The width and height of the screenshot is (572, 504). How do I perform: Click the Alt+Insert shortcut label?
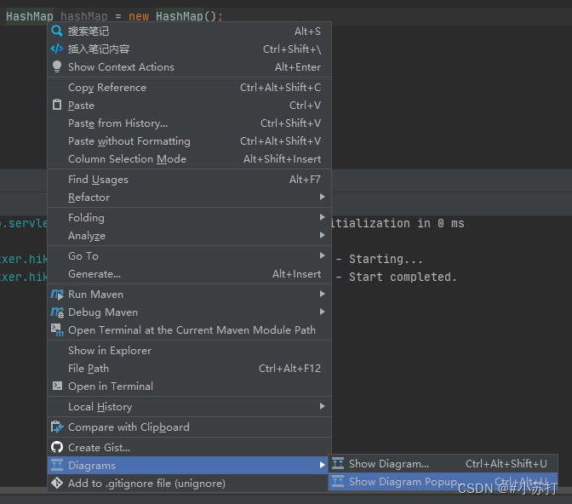[x=296, y=274]
